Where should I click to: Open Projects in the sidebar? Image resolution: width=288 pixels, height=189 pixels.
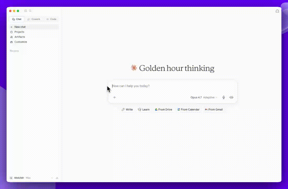[34, 32]
